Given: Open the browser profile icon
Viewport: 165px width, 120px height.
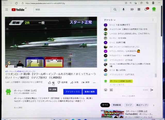Looking at the screenshot, I should click(153, 3).
